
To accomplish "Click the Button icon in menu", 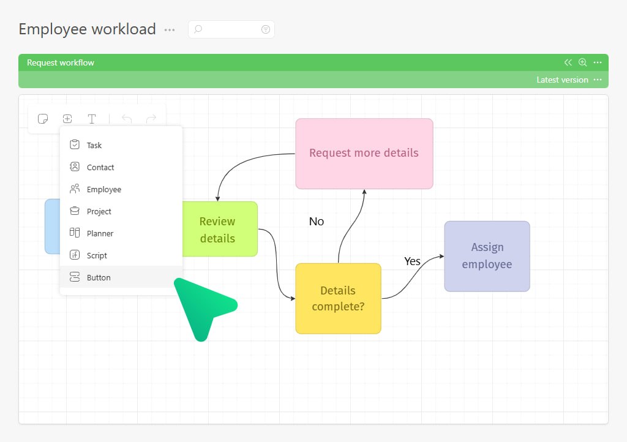I will click(x=75, y=277).
